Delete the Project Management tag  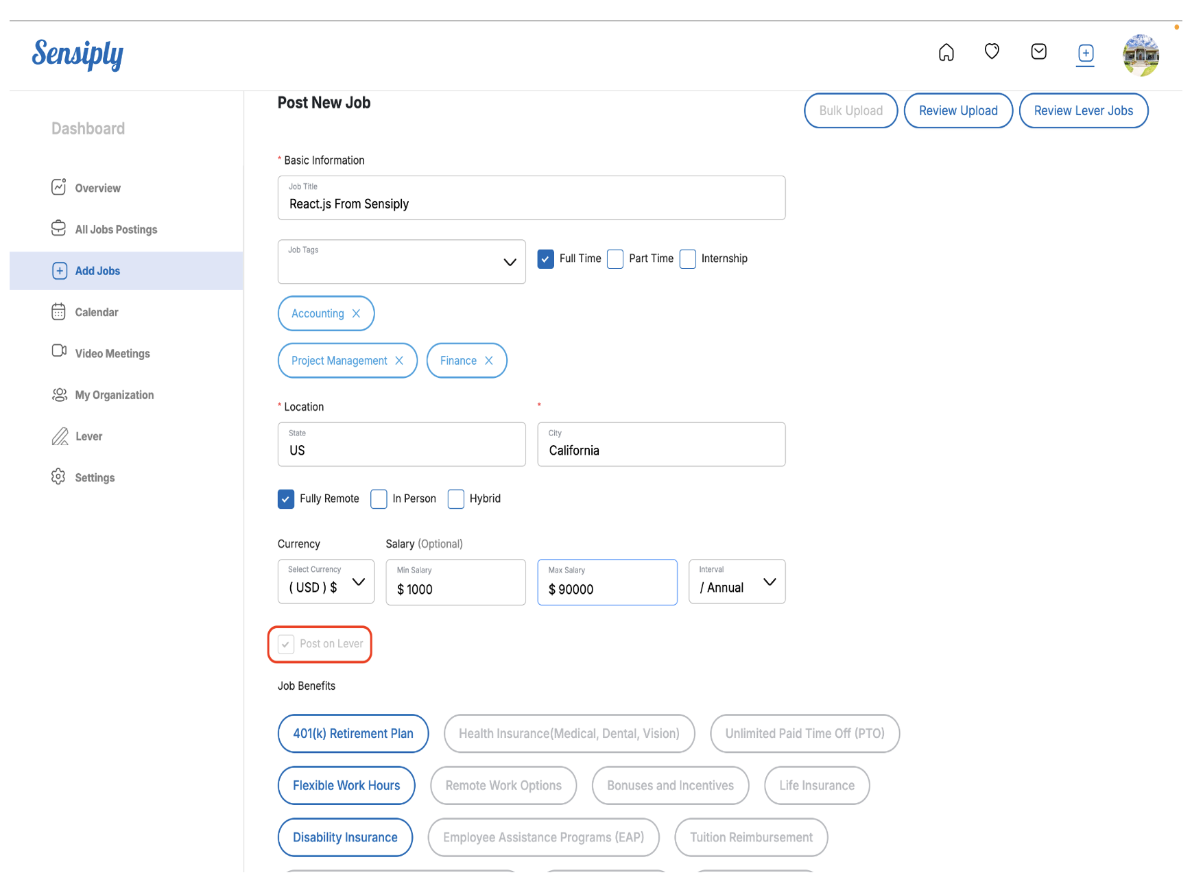[x=399, y=361]
